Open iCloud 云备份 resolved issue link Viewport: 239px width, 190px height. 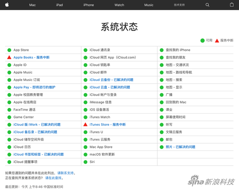(x=112, y=80)
